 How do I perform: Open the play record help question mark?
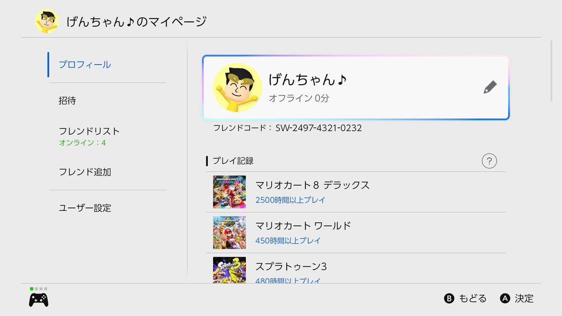[489, 161]
